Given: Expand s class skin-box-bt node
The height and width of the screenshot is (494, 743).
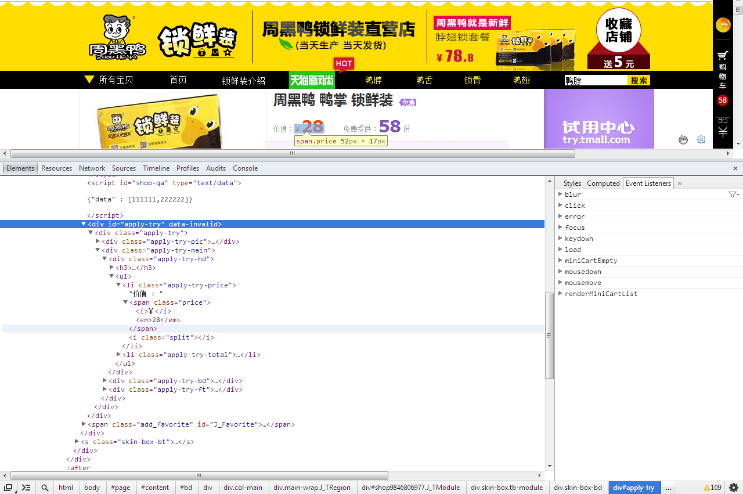Looking at the screenshot, I should click(x=77, y=442).
